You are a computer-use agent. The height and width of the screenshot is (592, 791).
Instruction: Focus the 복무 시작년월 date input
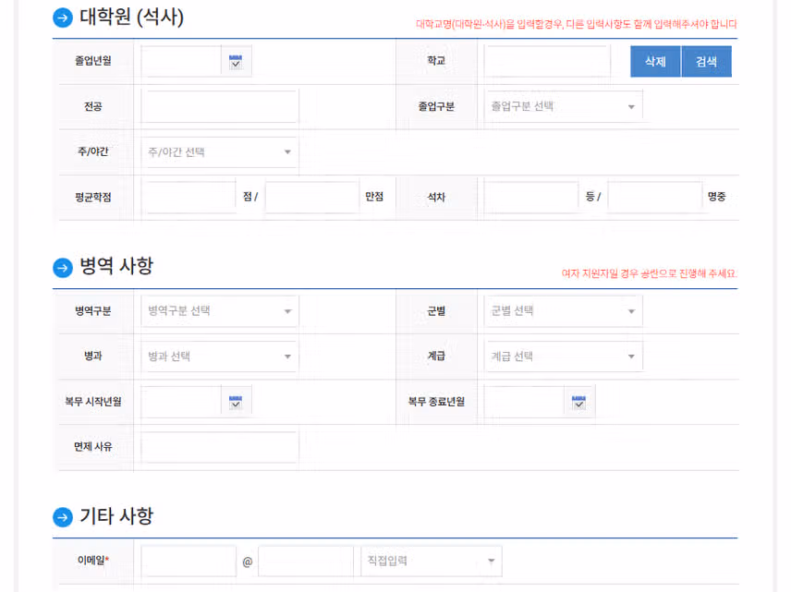coord(181,402)
